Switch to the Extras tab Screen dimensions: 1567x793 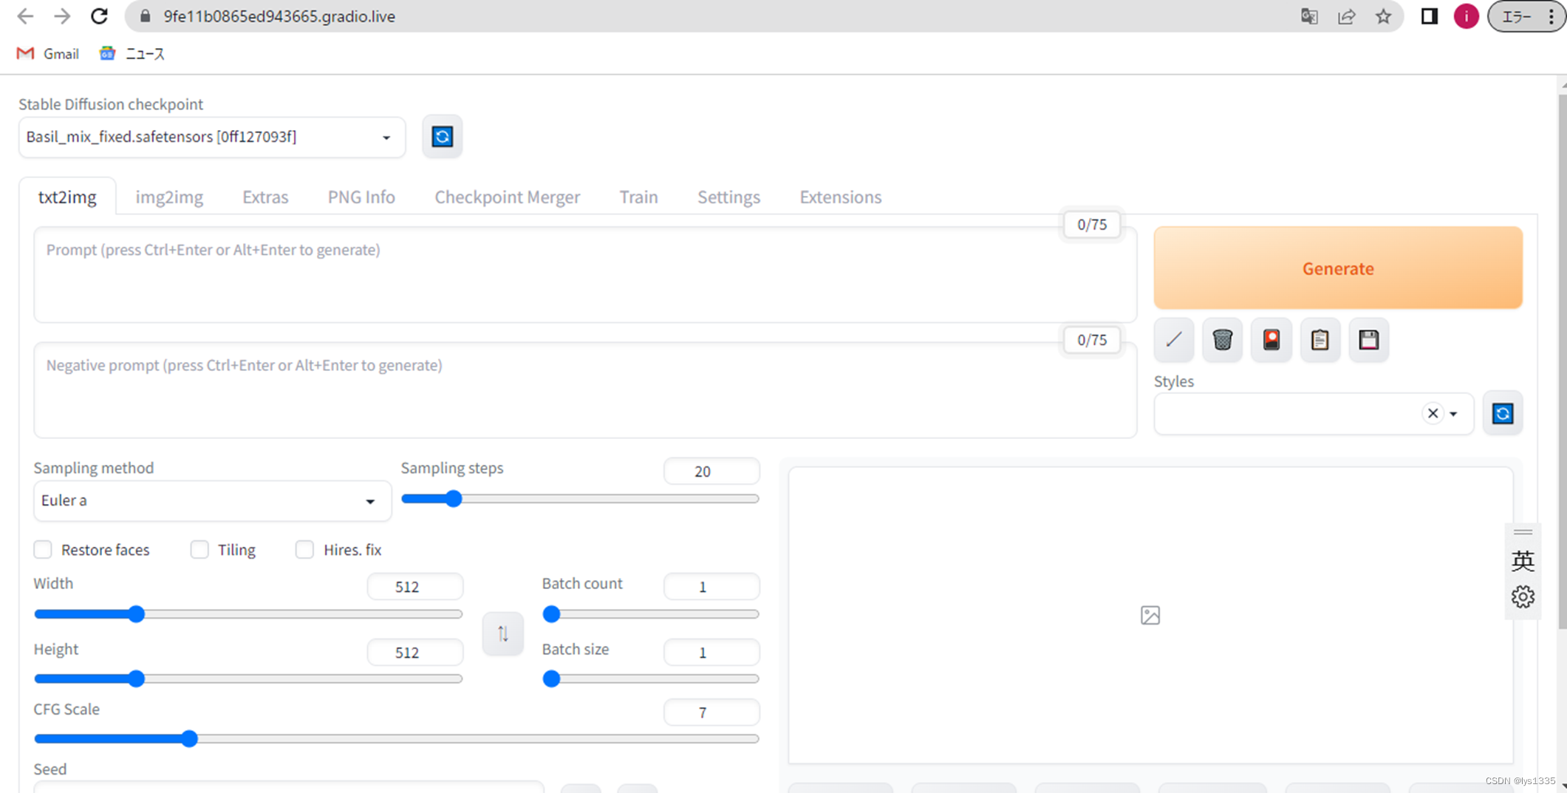click(265, 197)
